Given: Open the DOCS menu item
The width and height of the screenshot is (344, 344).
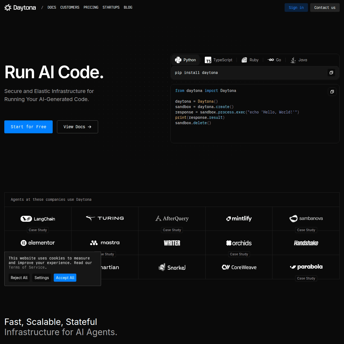Looking at the screenshot, I should (x=52, y=7).
